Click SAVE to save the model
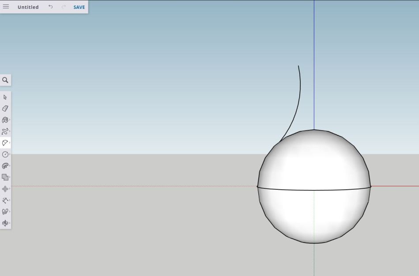The height and width of the screenshot is (276, 419). point(79,7)
